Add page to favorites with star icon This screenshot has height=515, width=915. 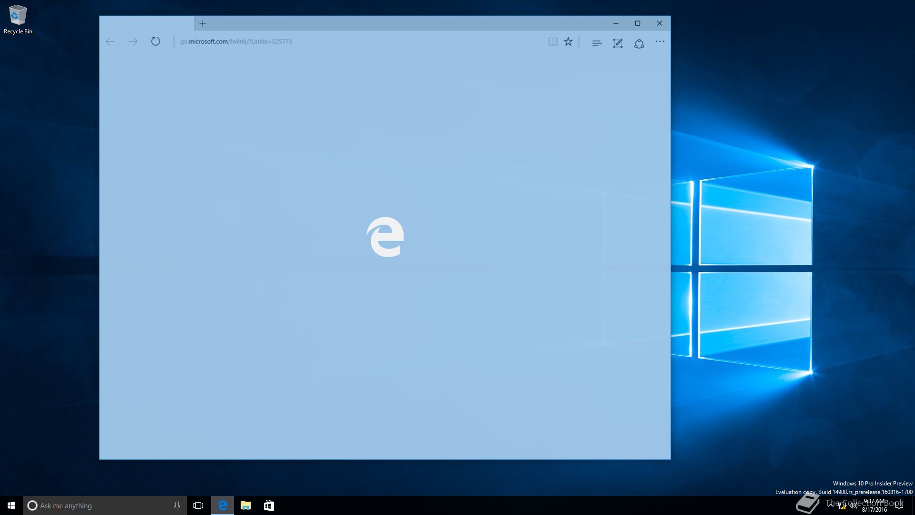(568, 42)
